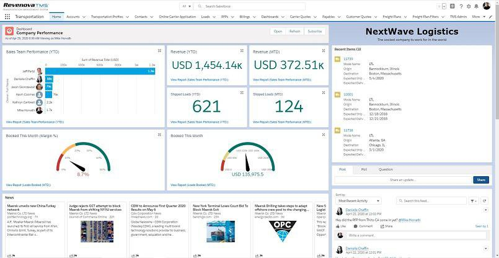Open the user profile avatar menu
Image resolution: width=499 pixels, height=258 pixels.
point(487,6)
